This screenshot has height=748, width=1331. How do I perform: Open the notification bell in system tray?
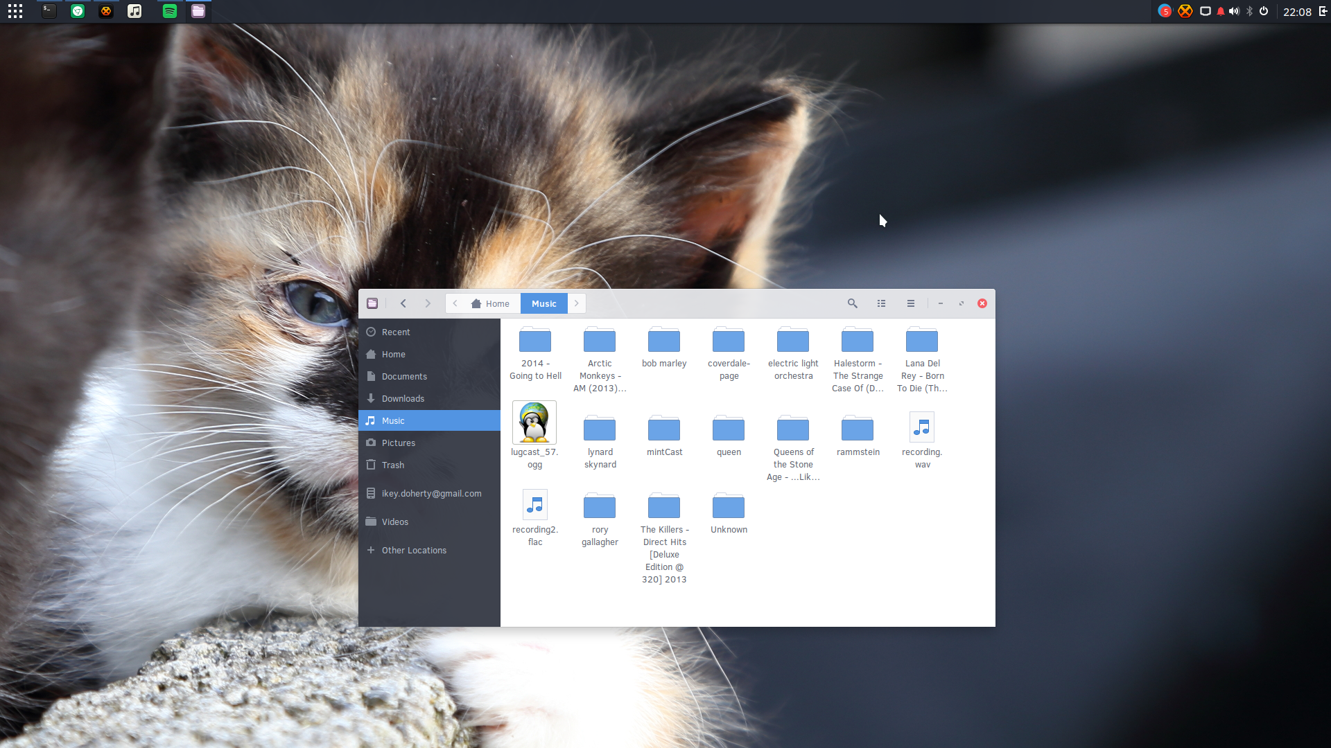[x=1221, y=11]
